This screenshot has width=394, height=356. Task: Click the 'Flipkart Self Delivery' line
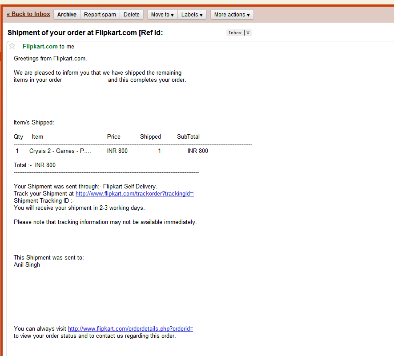point(85,187)
